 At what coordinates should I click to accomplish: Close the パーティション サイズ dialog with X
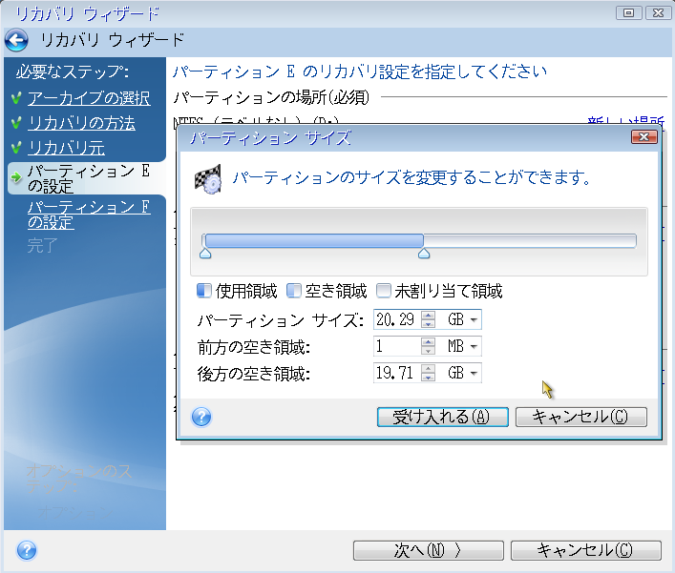click(x=644, y=138)
